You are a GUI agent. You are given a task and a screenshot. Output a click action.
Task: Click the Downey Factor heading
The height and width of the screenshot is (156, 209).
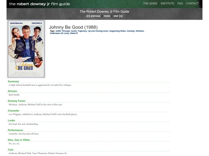[x=17, y=101]
